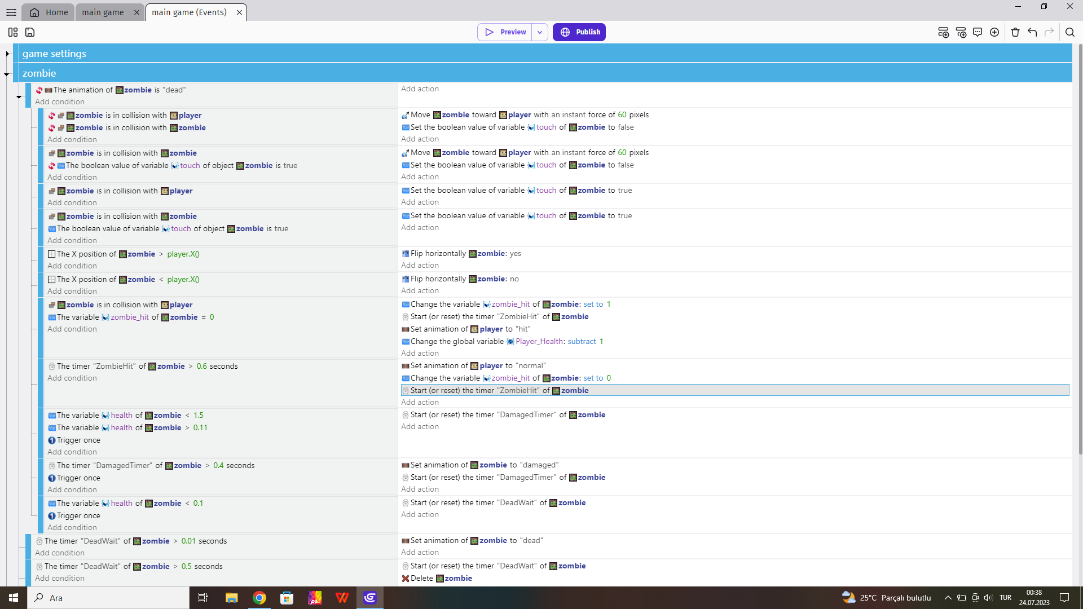The image size is (1083, 609).
Task: Click the search in events icon
Action: [x=1070, y=32]
